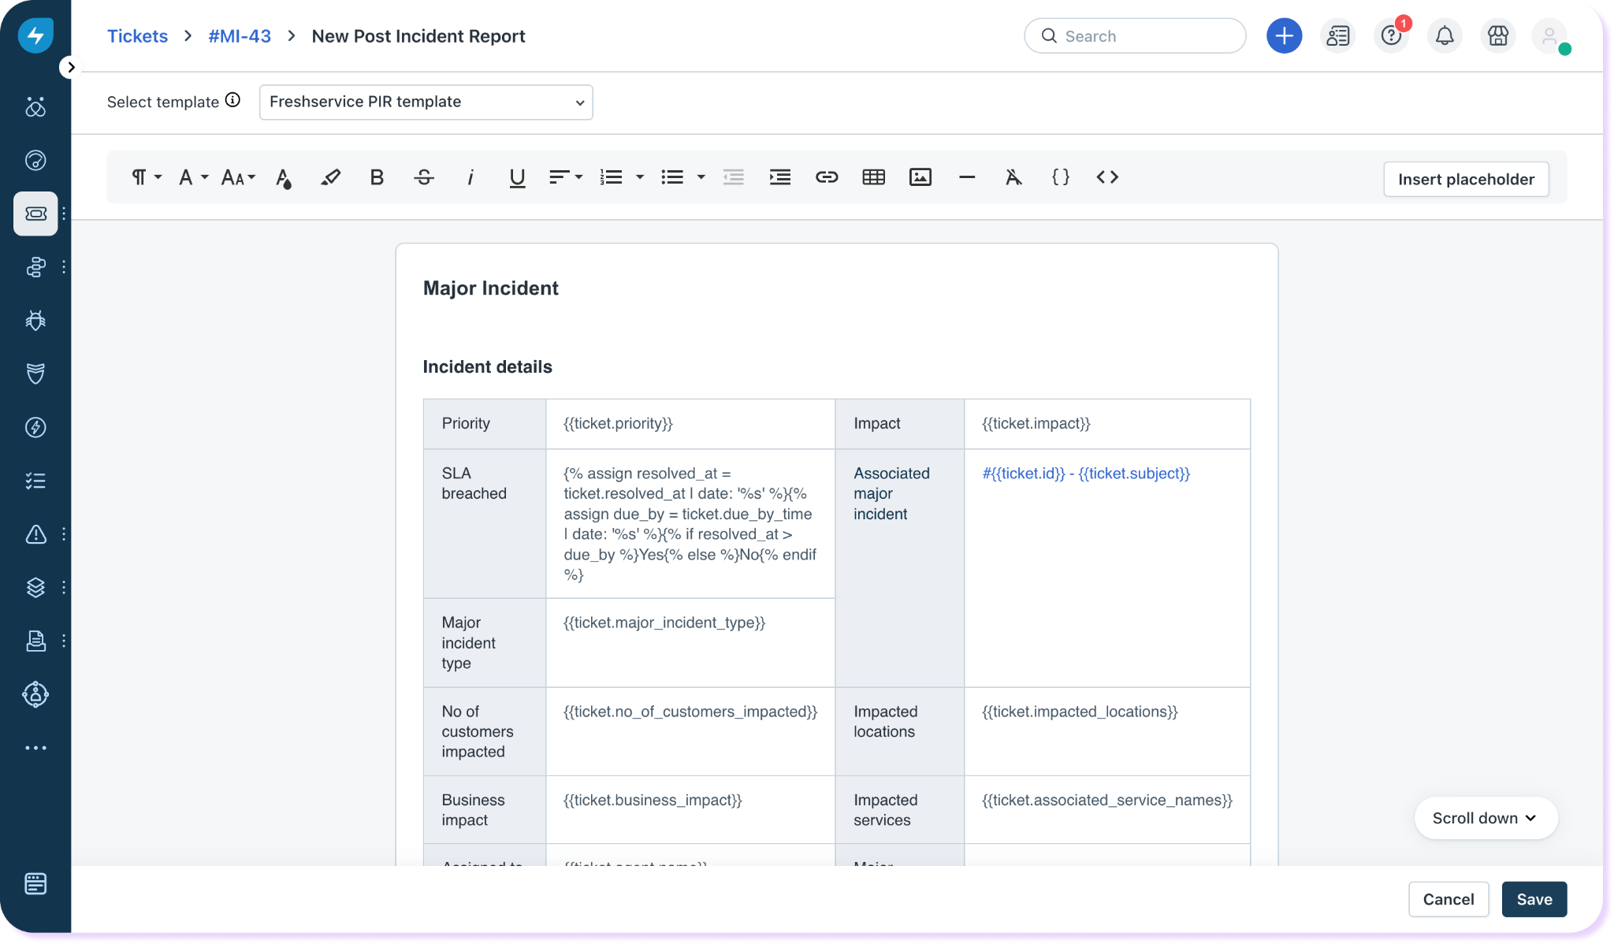Insert a link with the chain icon

click(826, 177)
